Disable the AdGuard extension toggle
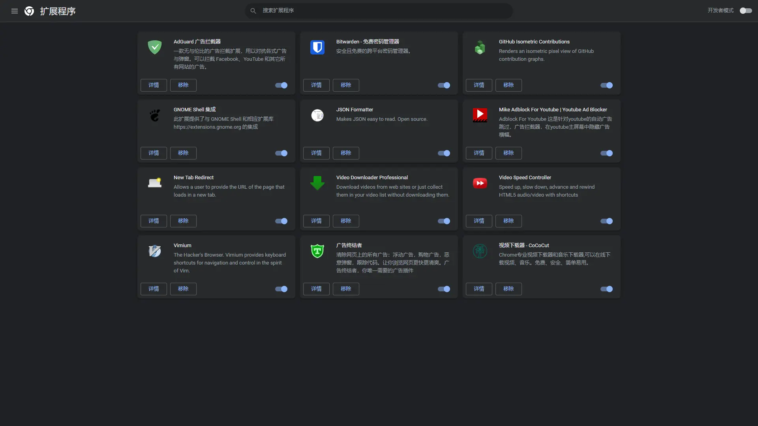This screenshot has width=758, height=426. click(281, 85)
